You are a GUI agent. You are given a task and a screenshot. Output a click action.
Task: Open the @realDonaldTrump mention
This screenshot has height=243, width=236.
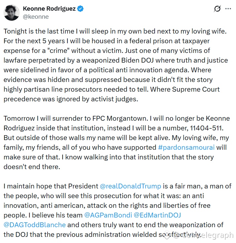130,186
